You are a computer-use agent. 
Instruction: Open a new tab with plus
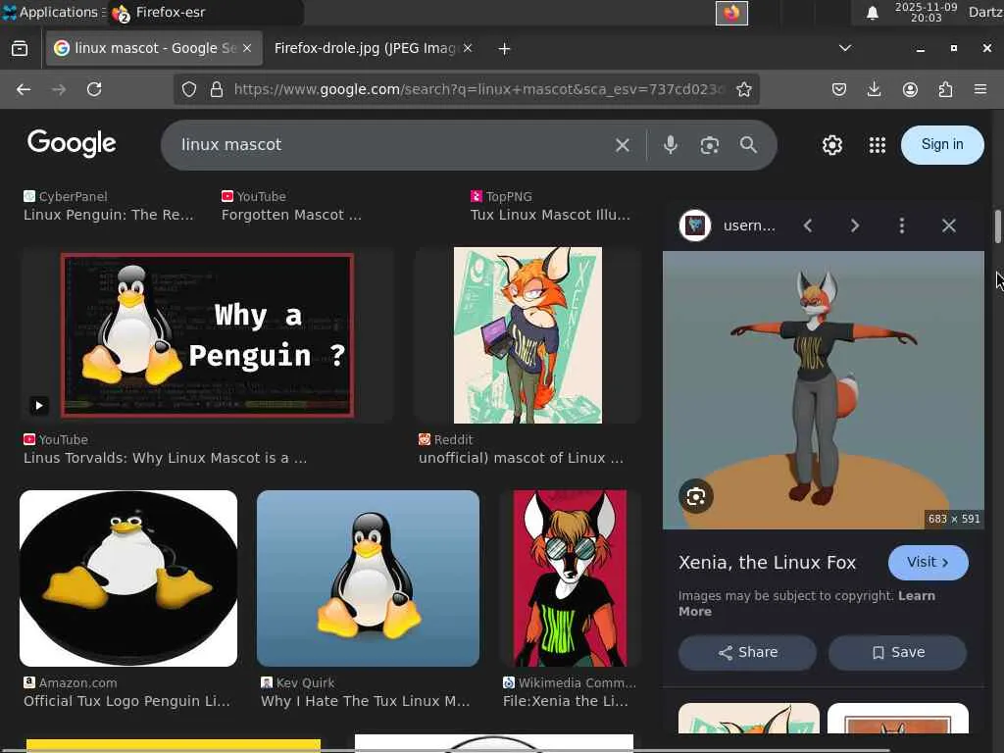pos(504,49)
